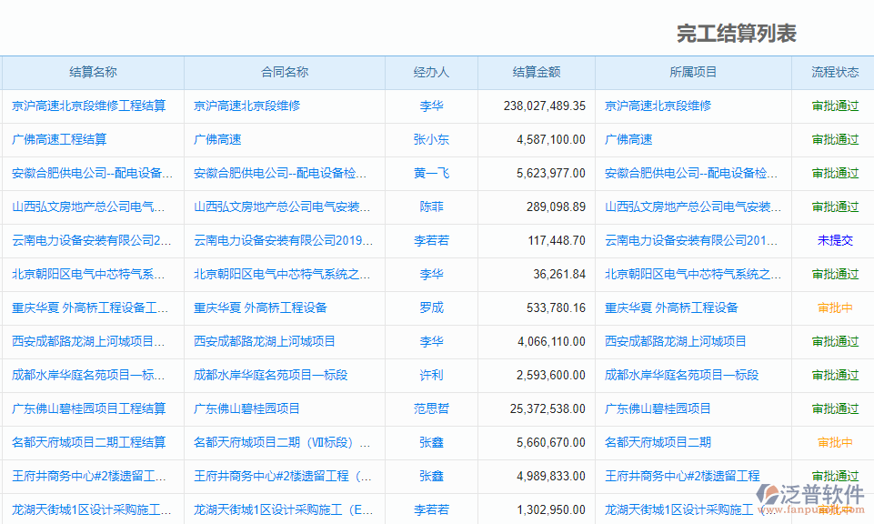Open settlement 王府井商务中心#2楼遗留工程
Viewport: 874px width, 524px height.
(87, 476)
